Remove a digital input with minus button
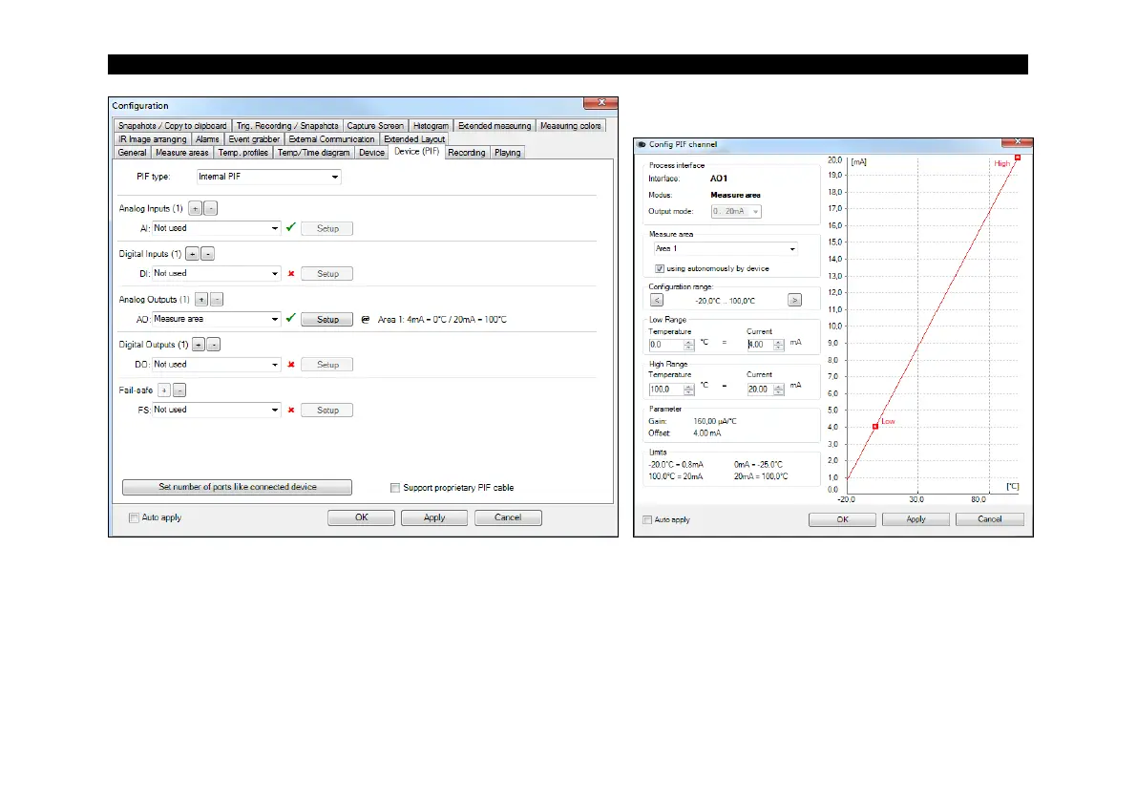 pos(207,255)
